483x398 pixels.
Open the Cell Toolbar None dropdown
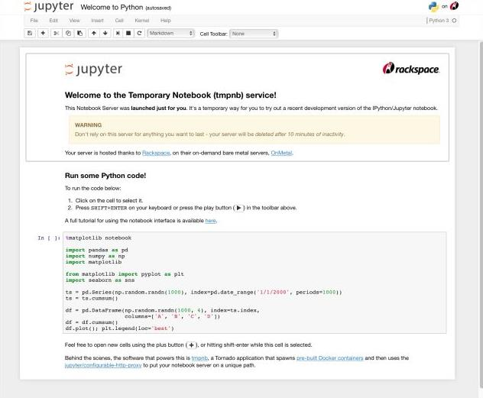[x=254, y=34]
